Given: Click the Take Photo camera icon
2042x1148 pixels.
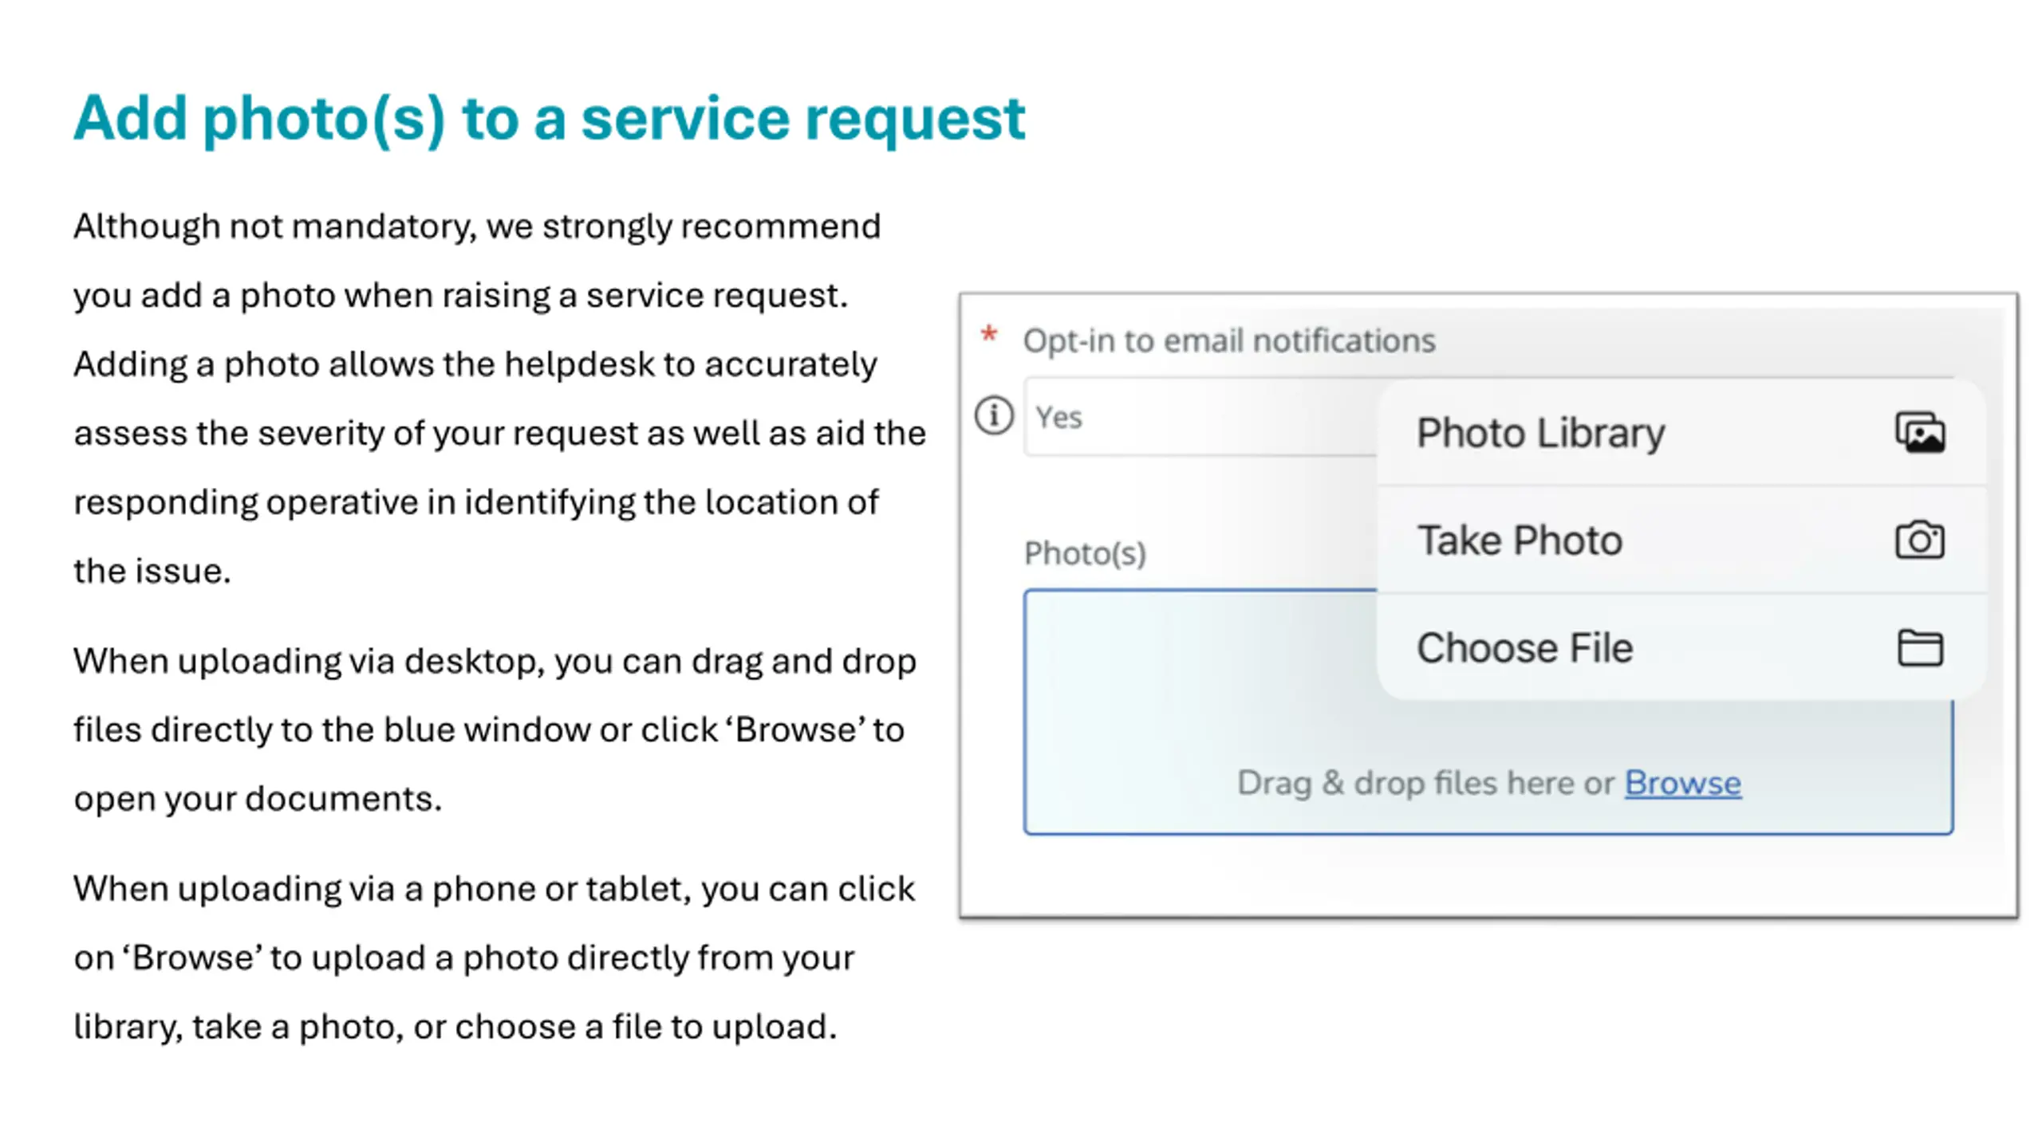Looking at the screenshot, I should click(x=1920, y=541).
